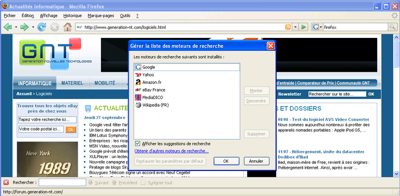Switch to the MOBILITÉ site tab
The height and width of the screenshot is (196, 400).
(x=105, y=83)
